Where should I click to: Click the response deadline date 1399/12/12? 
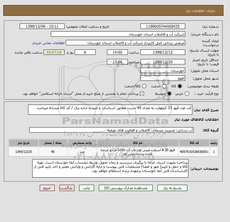[163, 52]
